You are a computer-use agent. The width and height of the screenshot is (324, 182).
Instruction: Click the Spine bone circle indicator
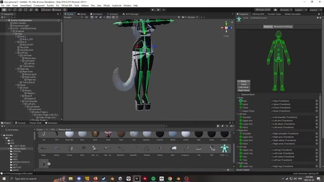point(240,104)
